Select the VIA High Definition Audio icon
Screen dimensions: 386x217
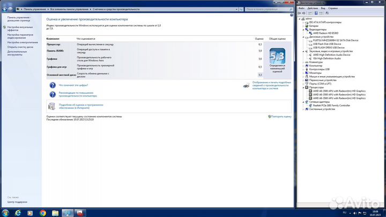[310, 58]
